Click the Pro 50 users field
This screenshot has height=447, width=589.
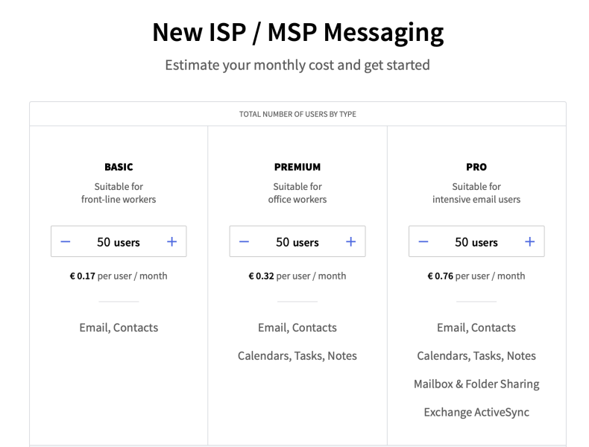pos(476,242)
